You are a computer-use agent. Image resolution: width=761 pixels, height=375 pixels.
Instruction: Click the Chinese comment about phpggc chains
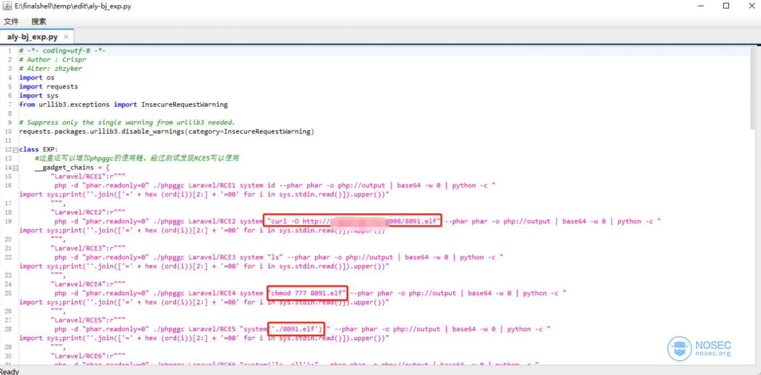137,158
